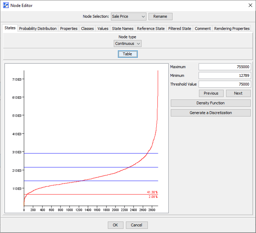Select the top blue threshold line near 313E3

(x=91, y=153)
